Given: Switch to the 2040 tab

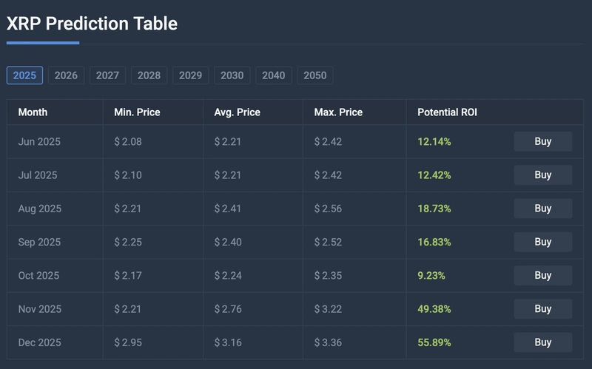Looking at the screenshot, I should coord(273,75).
